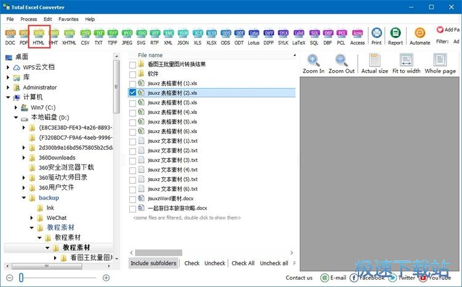Pick the TXT conversion icon
This screenshot has height=287, width=462.
coord(99,37)
